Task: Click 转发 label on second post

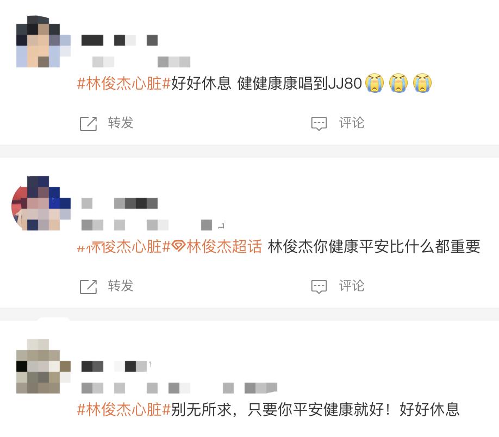Action: point(121,286)
